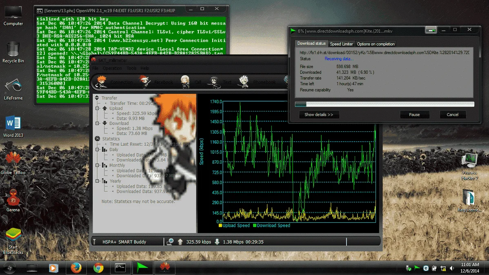Select Upload Speed: 325.59 kbps row

136,113
